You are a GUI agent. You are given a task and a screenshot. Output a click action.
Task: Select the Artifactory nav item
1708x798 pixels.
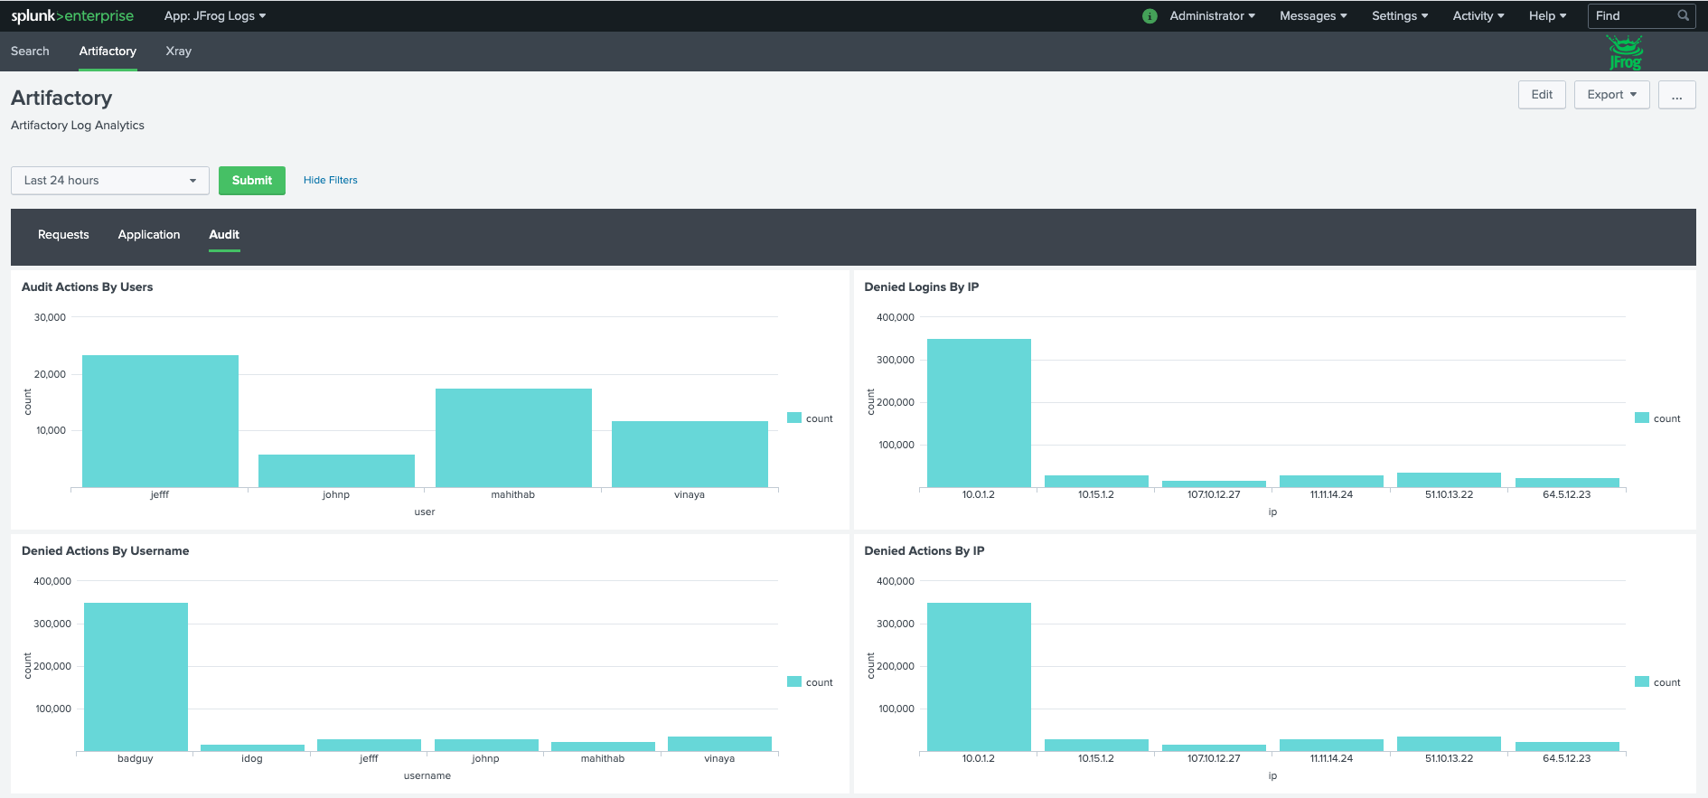point(108,52)
